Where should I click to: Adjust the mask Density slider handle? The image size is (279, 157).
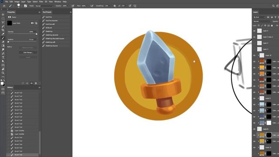click(37, 34)
